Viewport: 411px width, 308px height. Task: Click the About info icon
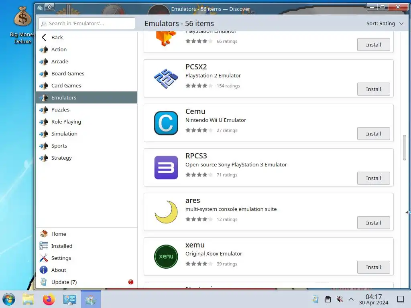coord(43,270)
